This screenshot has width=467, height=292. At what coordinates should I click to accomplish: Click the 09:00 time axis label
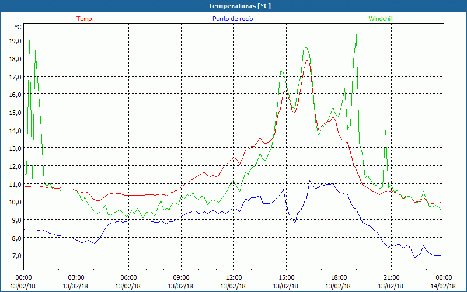[x=181, y=278]
